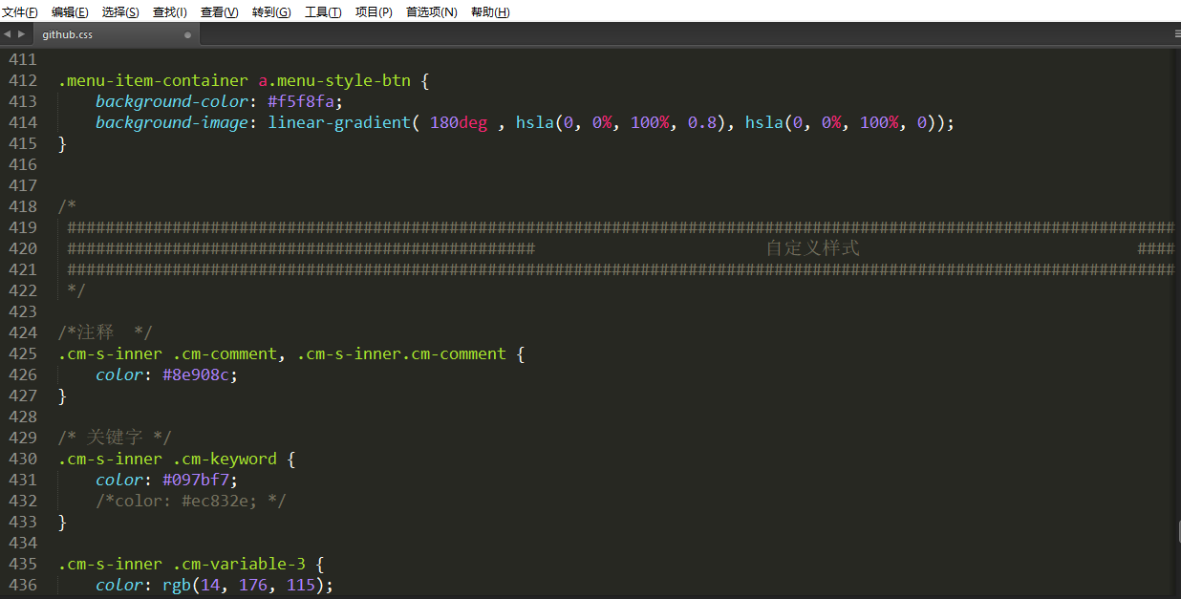Viewport: 1181px width, 599px height.
Task: Click the 自定义样式 comment heading
Action: click(x=813, y=248)
